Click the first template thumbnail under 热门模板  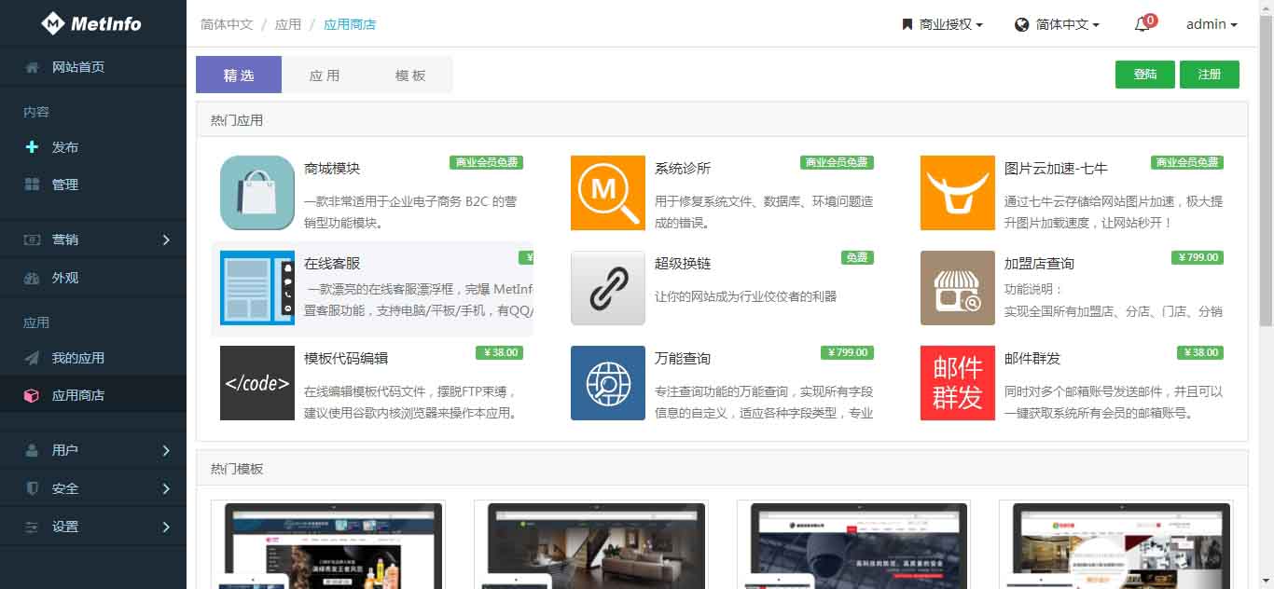point(327,545)
